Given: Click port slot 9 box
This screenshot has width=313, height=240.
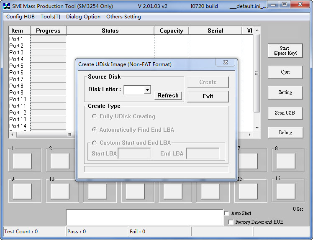Looking at the screenshot, I should (x=22, y=191).
